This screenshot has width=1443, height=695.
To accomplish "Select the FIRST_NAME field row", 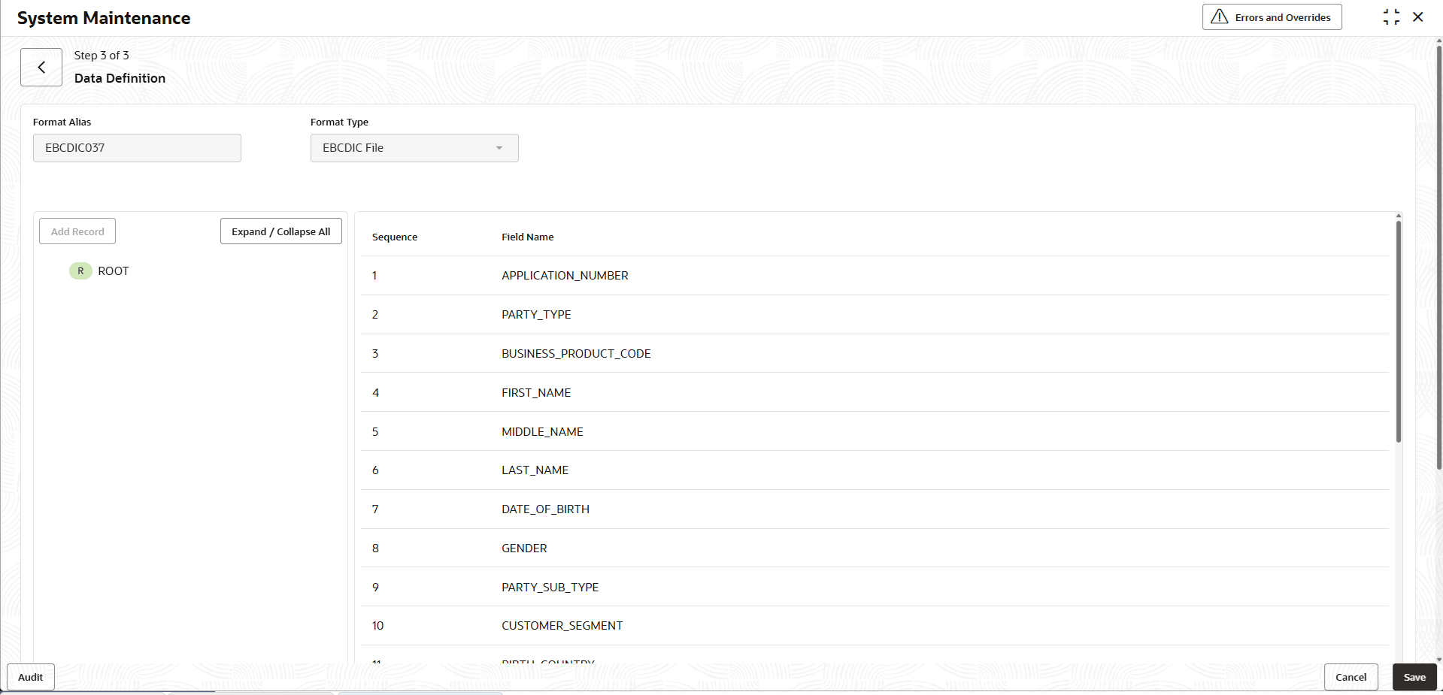I will (875, 392).
